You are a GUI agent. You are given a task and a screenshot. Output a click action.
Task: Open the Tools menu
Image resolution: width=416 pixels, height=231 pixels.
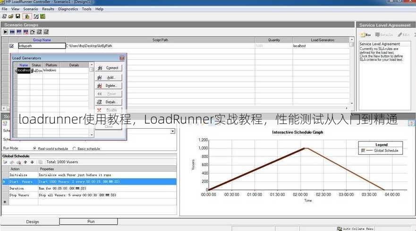pyautogui.click(x=86, y=9)
